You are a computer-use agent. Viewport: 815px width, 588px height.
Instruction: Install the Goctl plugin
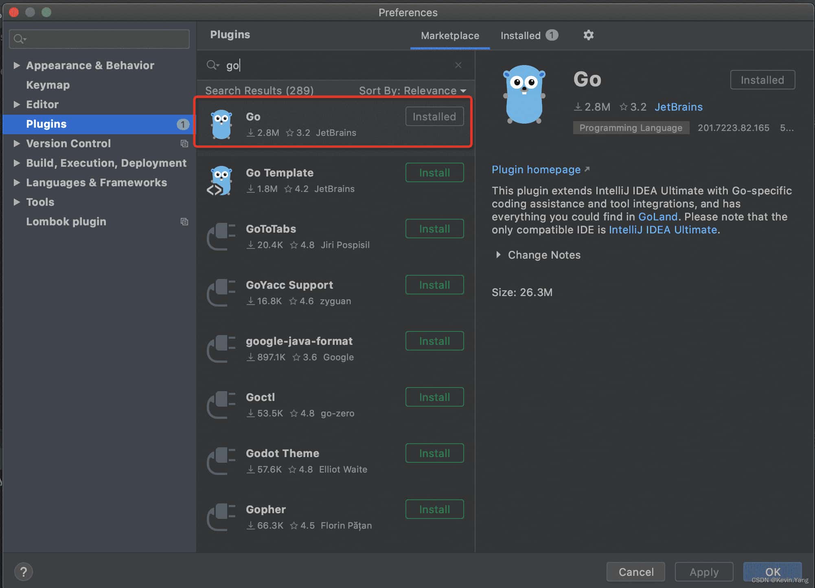[434, 397]
